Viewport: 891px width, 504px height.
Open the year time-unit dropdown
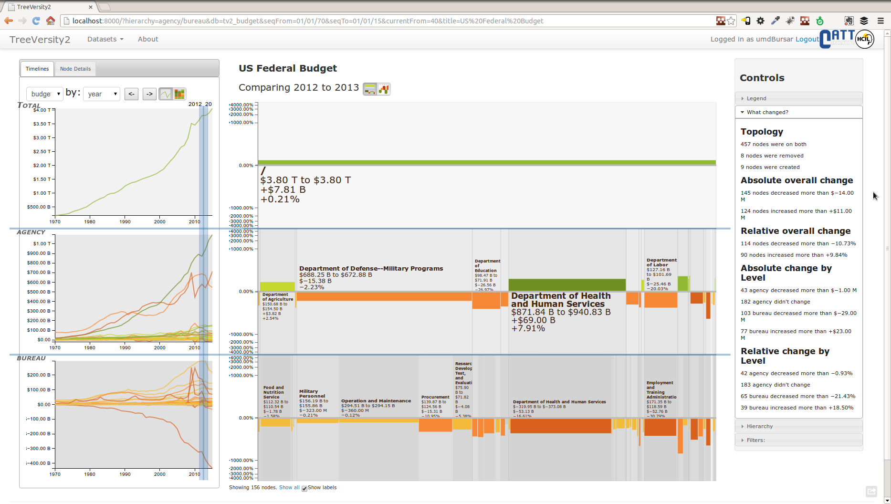[101, 94]
